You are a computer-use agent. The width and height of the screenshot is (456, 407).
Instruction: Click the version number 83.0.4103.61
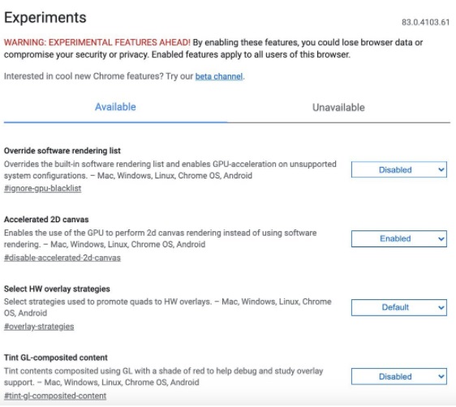pyautogui.click(x=425, y=23)
